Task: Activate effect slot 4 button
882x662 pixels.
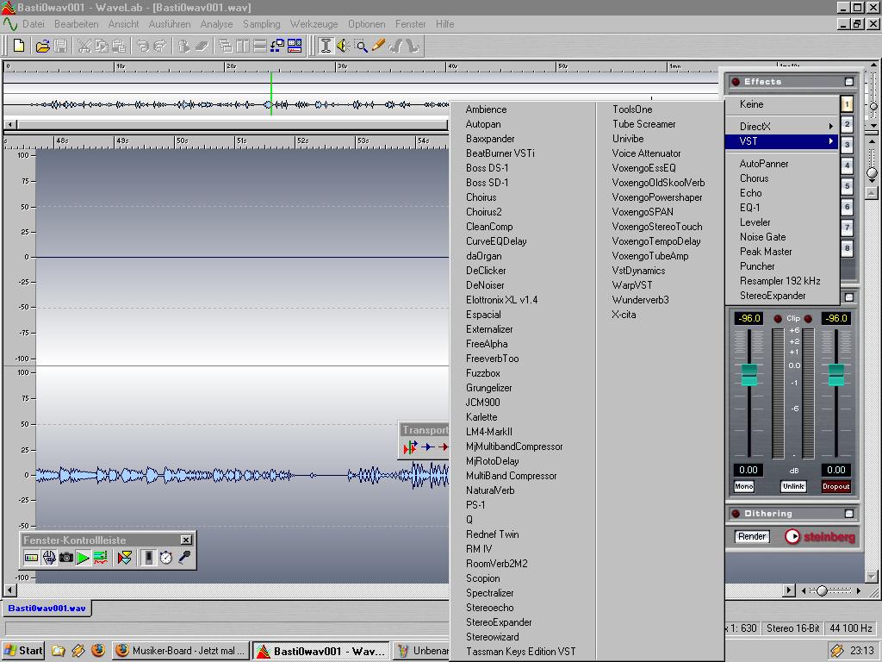Action: click(x=848, y=165)
